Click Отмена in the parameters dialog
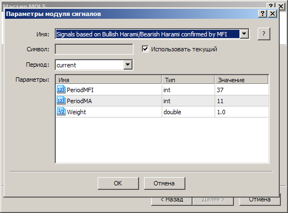 (x=164, y=183)
